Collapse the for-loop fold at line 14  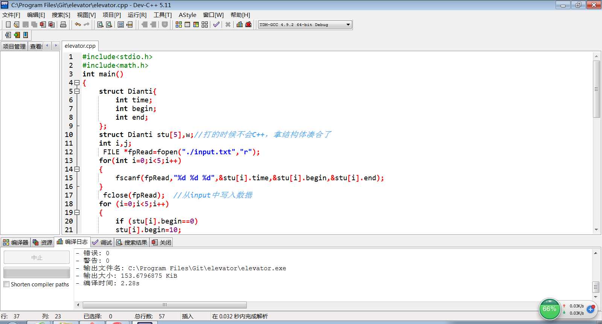pyautogui.click(x=77, y=169)
